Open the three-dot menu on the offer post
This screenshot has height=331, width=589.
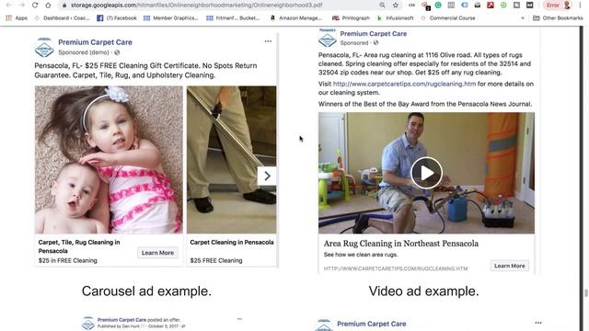(239, 319)
